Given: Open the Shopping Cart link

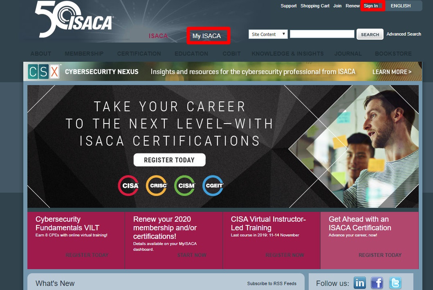Looking at the screenshot, I should (315, 6).
